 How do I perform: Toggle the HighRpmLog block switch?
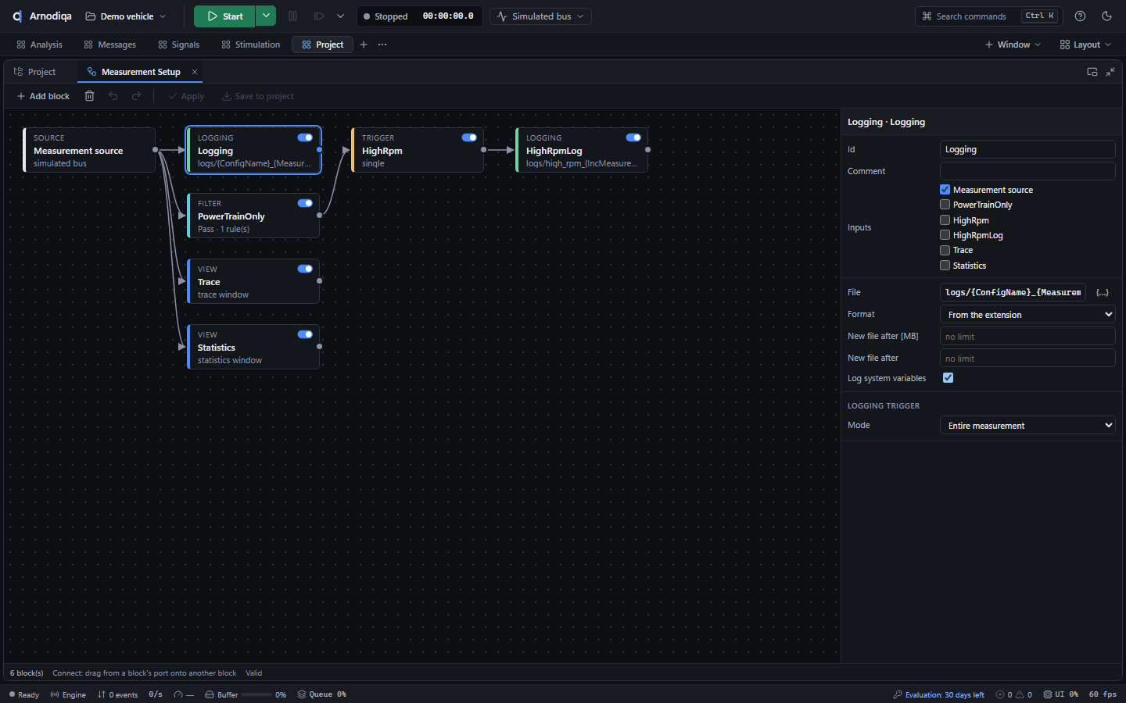click(x=633, y=137)
